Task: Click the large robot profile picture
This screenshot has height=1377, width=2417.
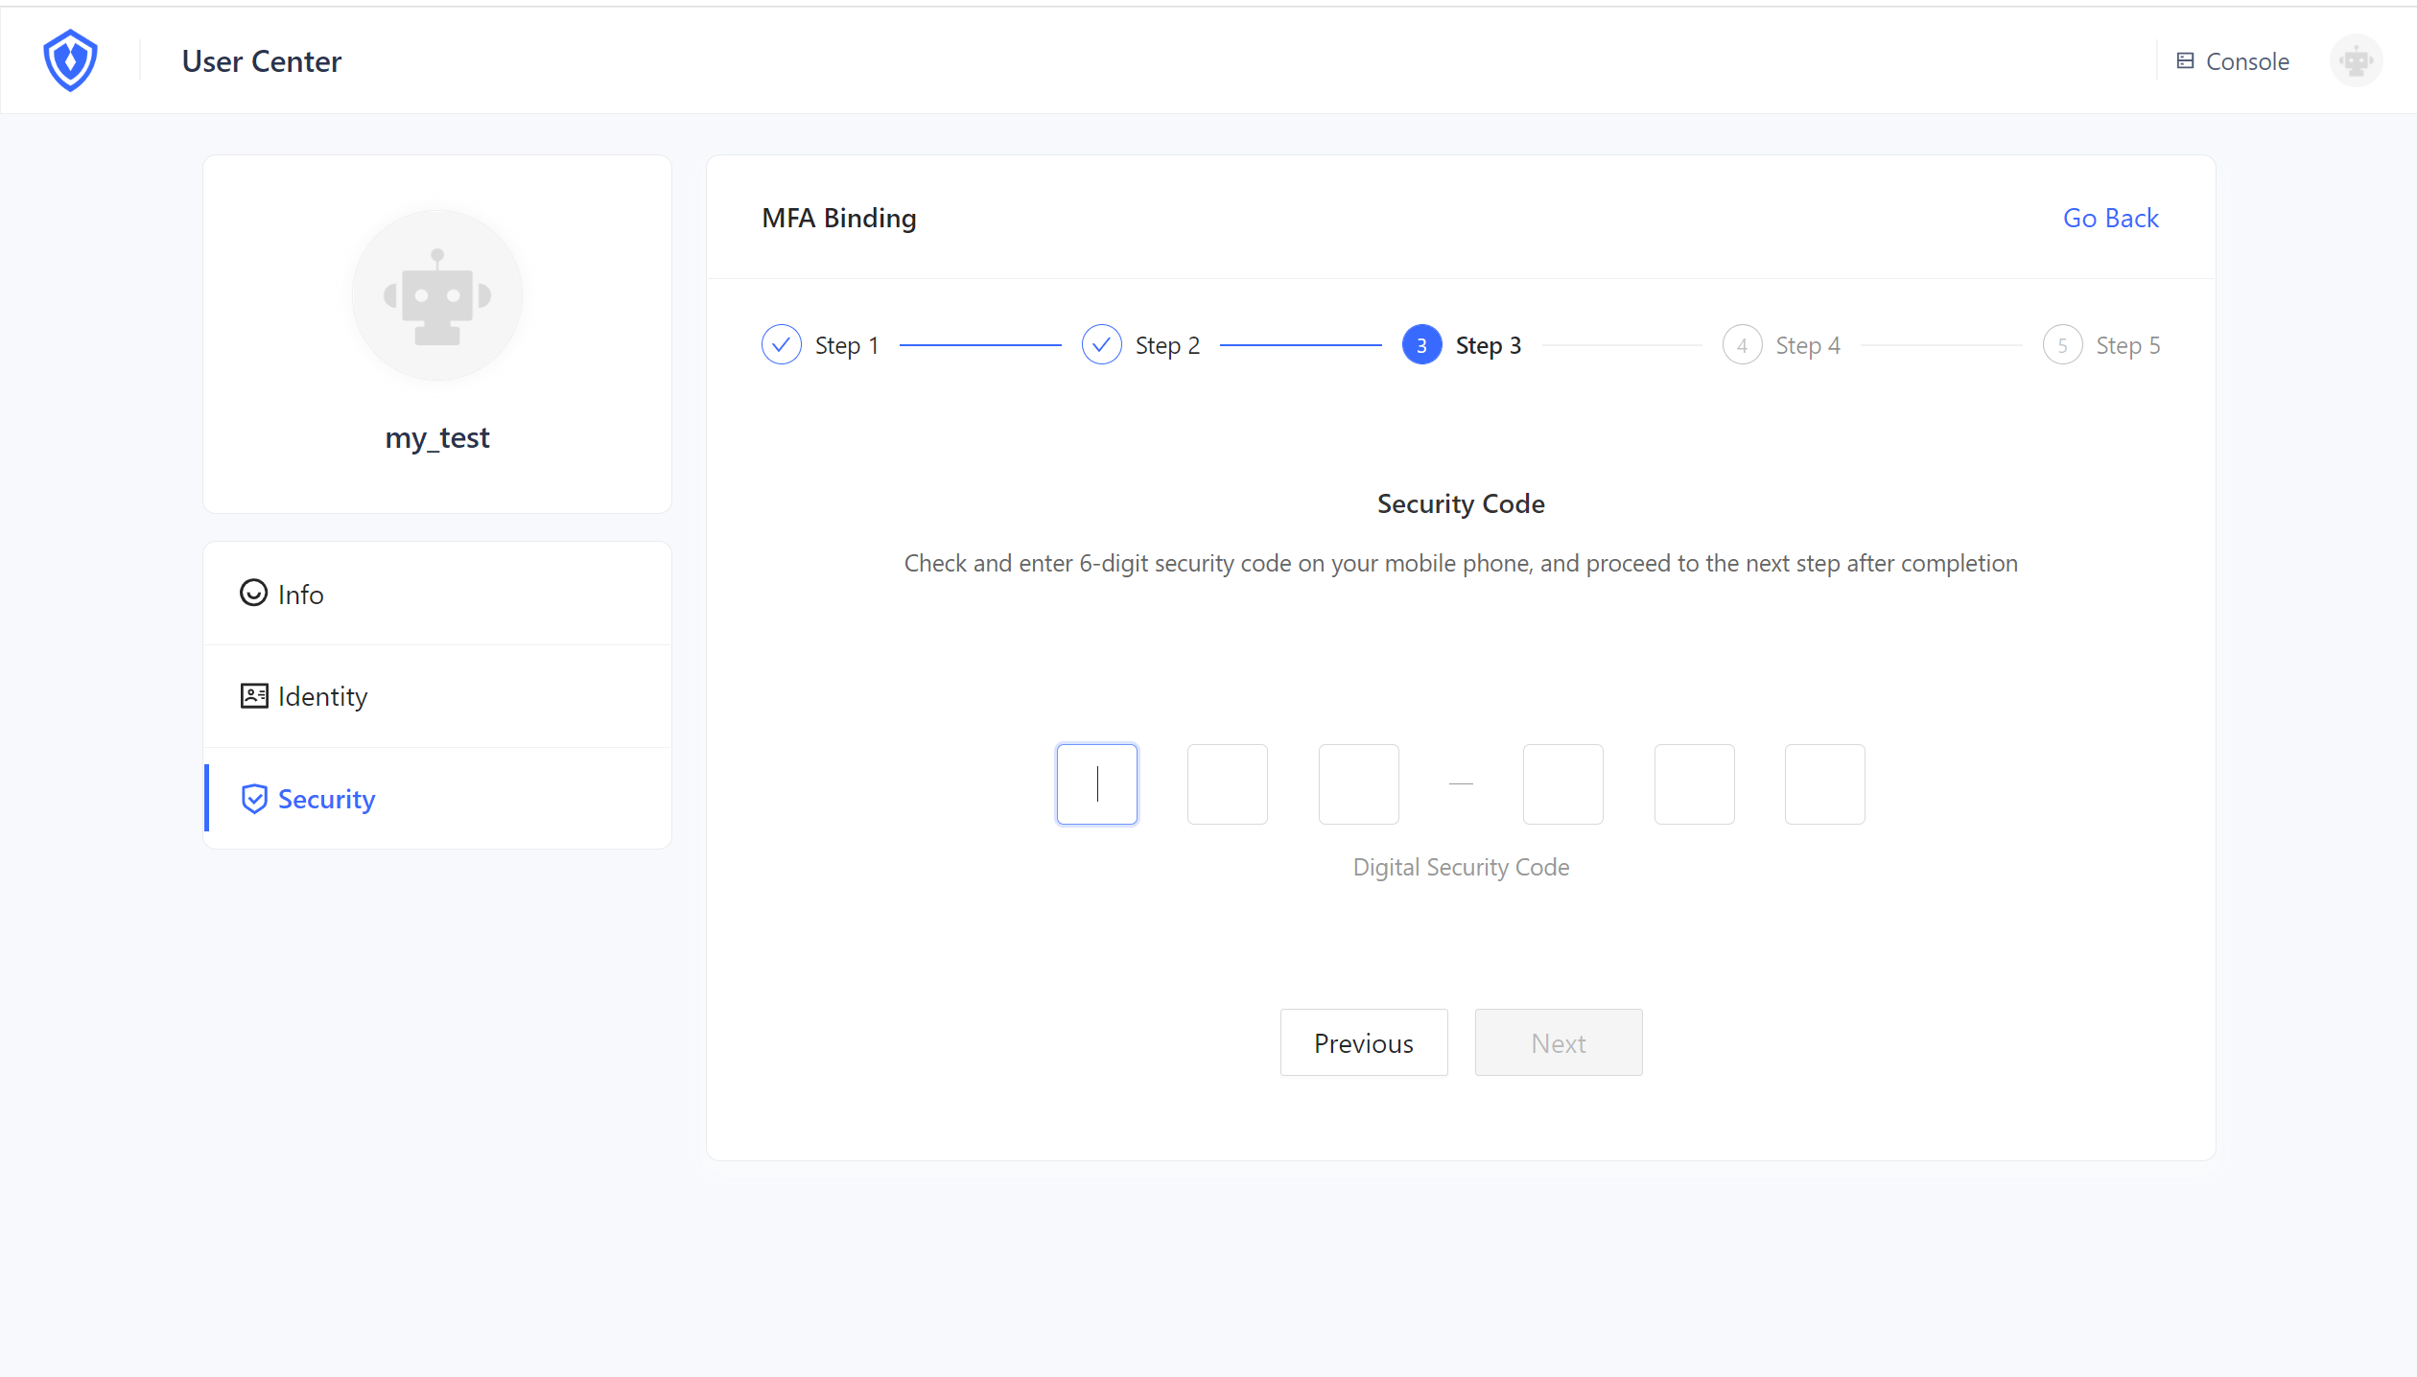Action: pos(437,295)
